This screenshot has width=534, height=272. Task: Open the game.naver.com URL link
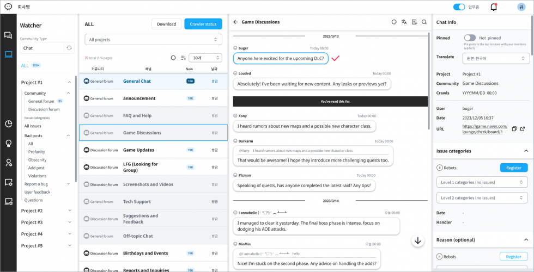click(484, 129)
